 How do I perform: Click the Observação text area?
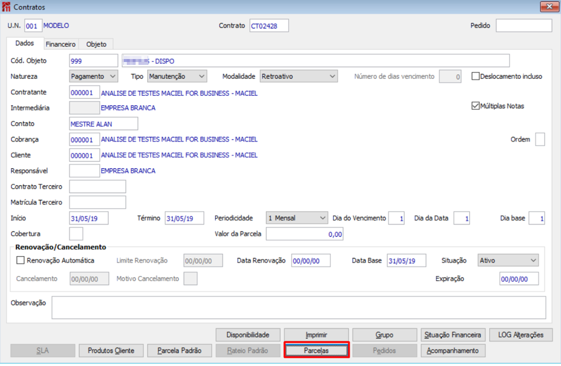point(299,308)
